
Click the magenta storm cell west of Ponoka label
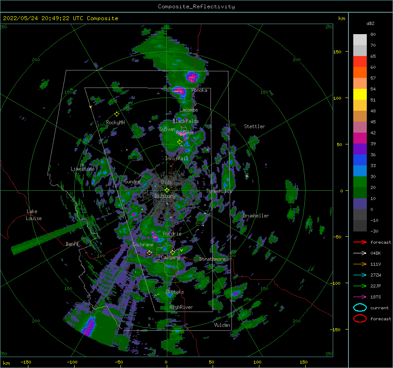click(x=179, y=91)
